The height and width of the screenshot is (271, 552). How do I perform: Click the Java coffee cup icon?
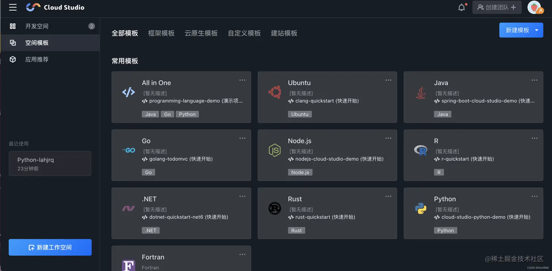pyautogui.click(x=421, y=92)
